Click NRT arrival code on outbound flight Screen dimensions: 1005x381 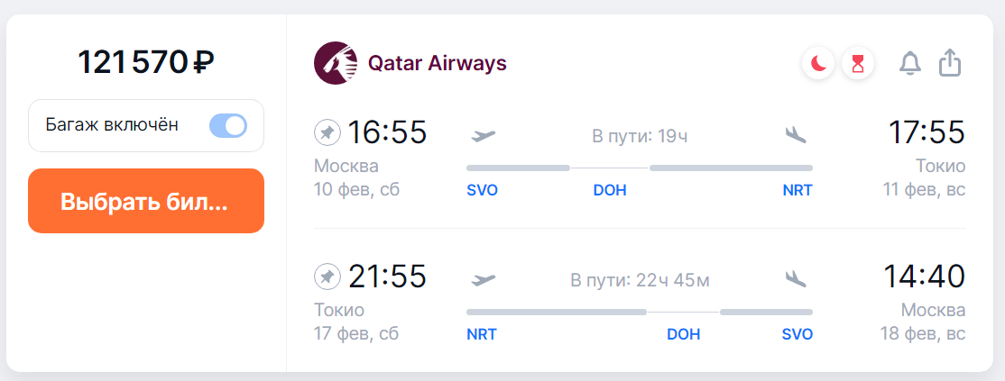click(798, 190)
